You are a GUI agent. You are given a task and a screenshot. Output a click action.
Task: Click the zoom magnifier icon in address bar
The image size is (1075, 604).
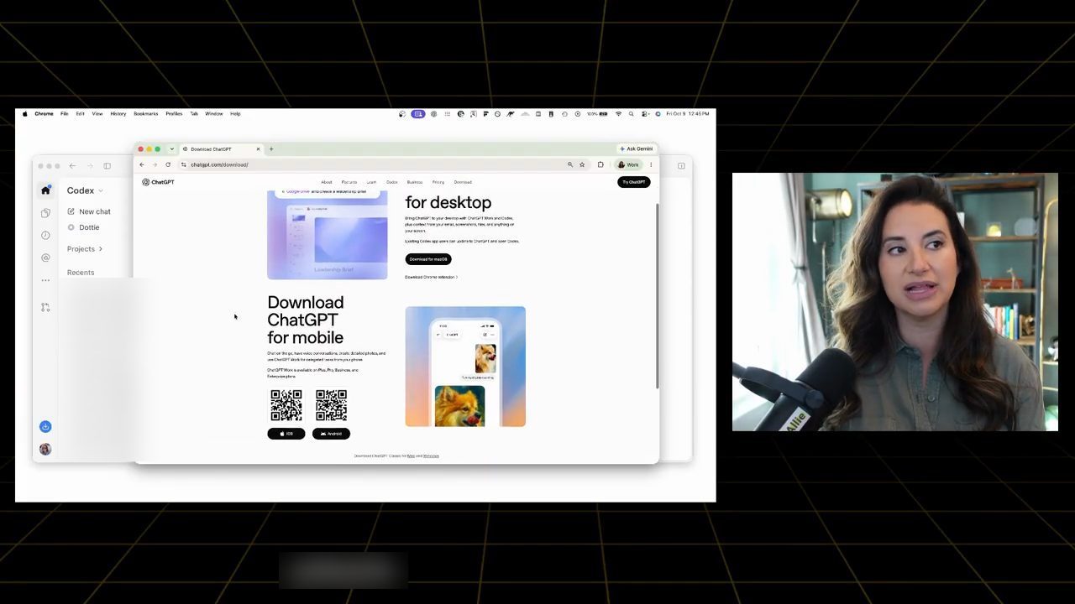[x=570, y=164]
